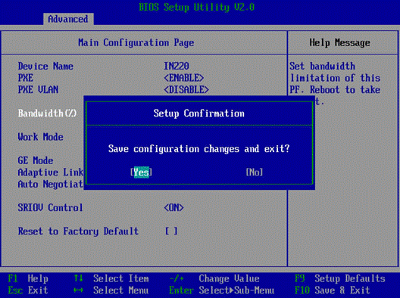Click the Select Menu arrows hint
Screen dimensions: 400x298
(111, 290)
